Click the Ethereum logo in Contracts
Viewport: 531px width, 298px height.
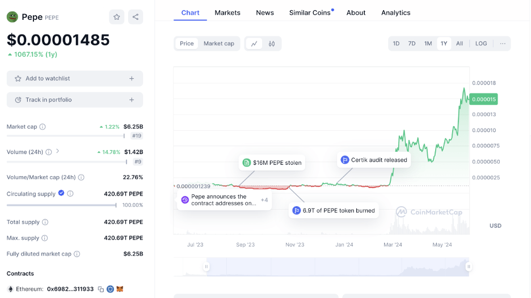(x=10, y=289)
